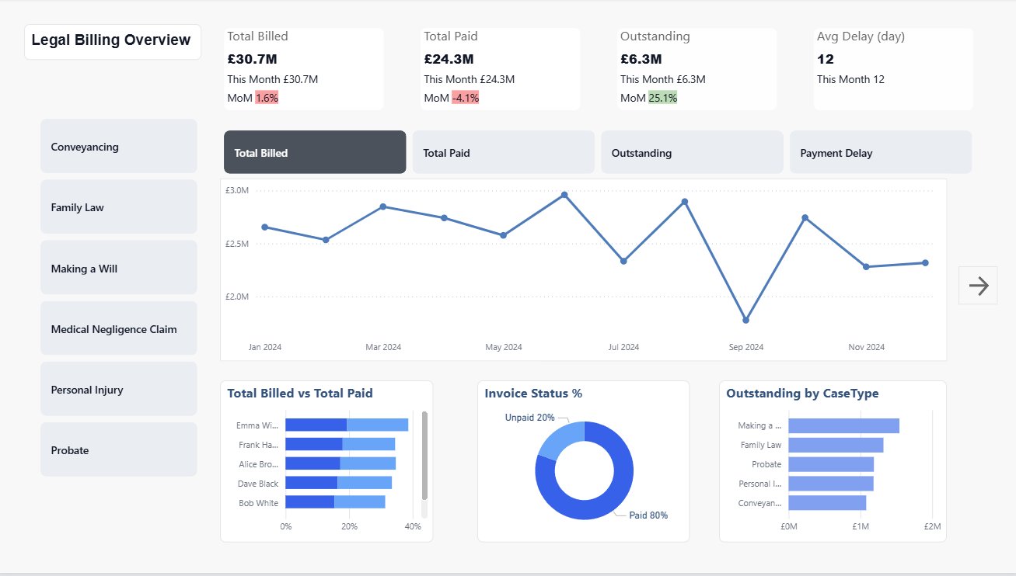Click the next page arrow icon
The width and height of the screenshot is (1016, 576).
coord(978,286)
